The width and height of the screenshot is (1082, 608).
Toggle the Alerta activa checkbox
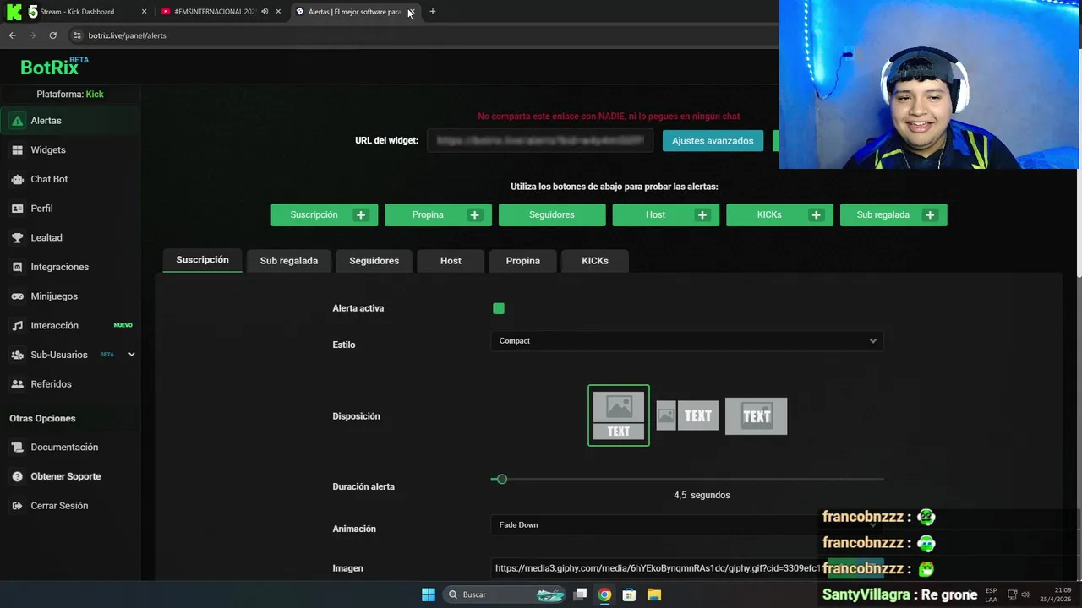point(499,309)
